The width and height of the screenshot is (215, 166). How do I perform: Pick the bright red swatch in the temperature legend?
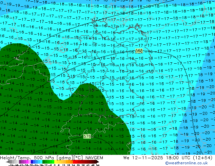pyautogui.click(x=74, y=162)
